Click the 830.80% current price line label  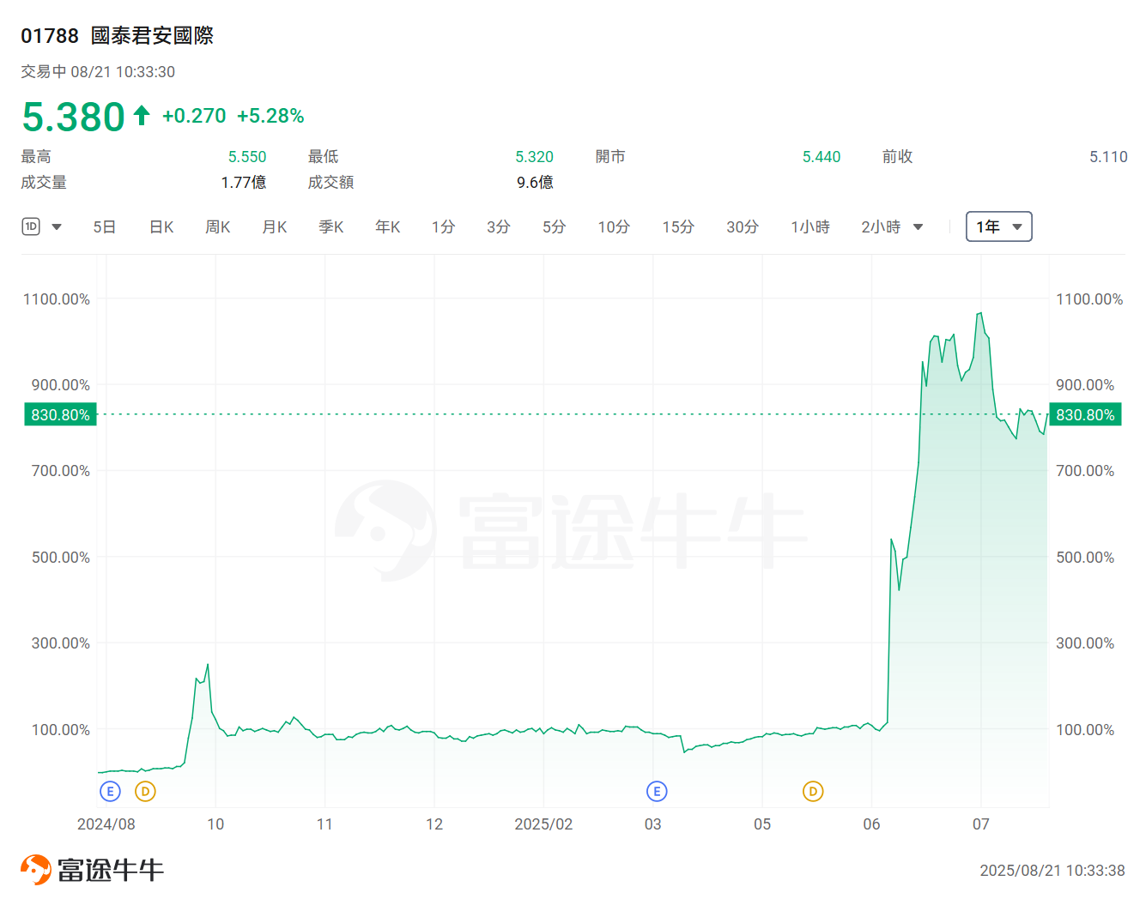(x=60, y=414)
